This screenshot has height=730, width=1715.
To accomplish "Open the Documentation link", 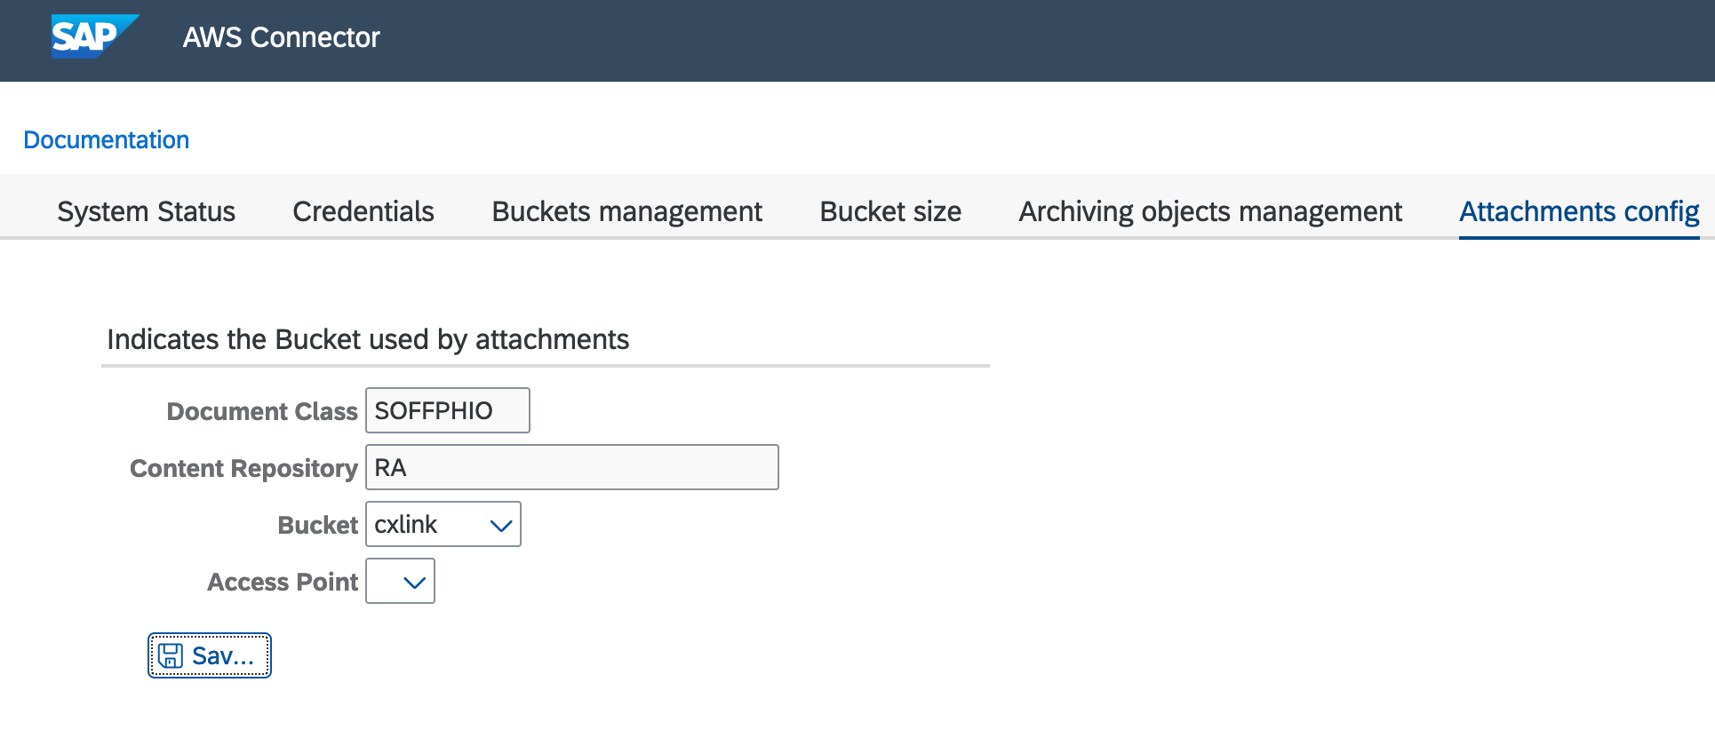I will 106,139.
